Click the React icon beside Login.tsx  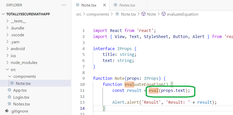9,97
